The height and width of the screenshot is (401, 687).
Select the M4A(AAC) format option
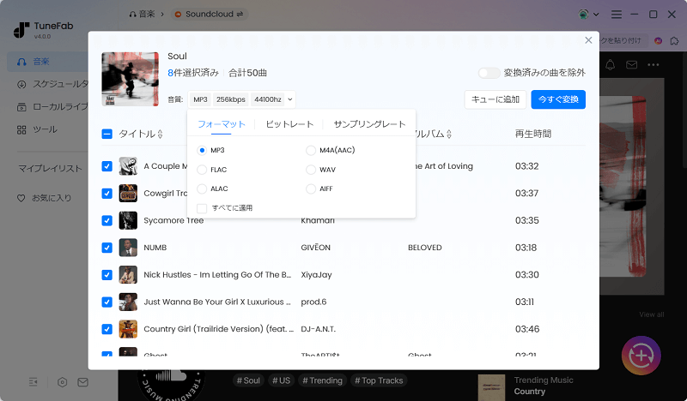point(311,151)
